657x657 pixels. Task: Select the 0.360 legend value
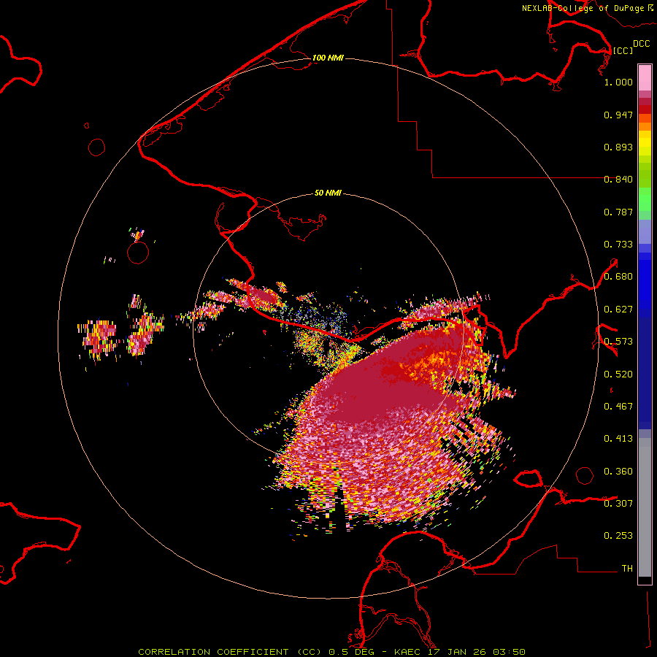[618, 472]
